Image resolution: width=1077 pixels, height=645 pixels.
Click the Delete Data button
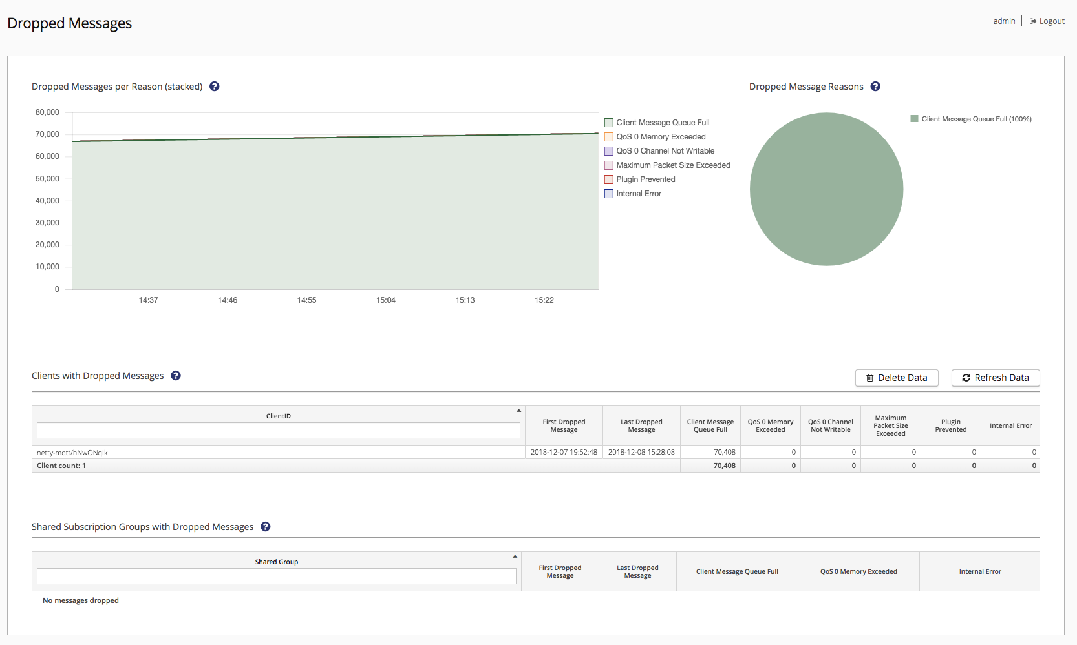[x=897, y=378]
